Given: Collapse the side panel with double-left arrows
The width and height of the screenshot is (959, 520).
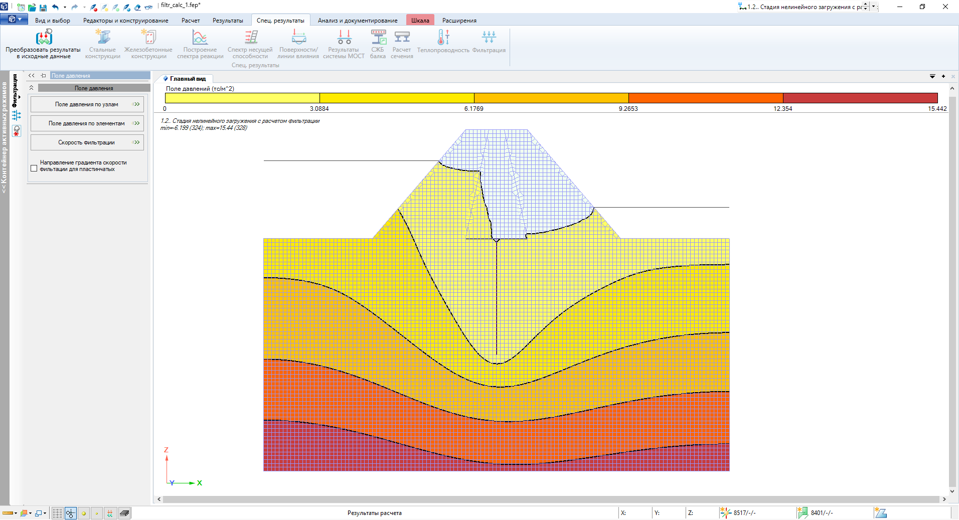Looking at the screenshot, I should point(32,76).
